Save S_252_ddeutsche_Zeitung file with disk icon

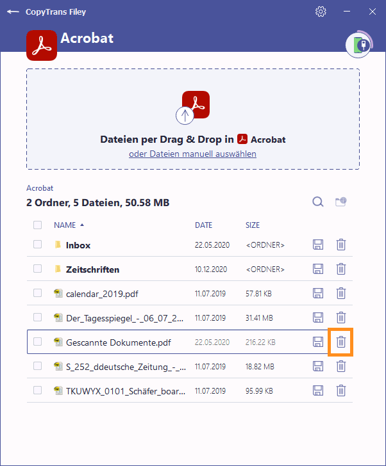tap(318, 366)
